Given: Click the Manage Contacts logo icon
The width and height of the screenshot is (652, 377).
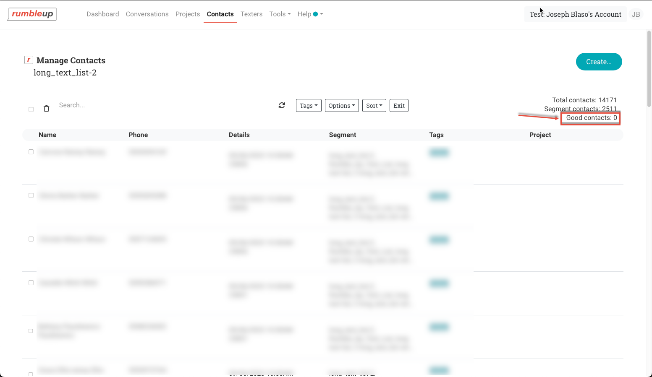Looking at the screenshot, I should click(29, 60).
